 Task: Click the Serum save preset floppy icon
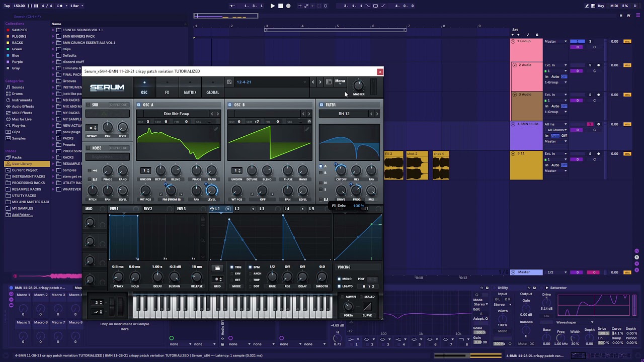[229, 82]
